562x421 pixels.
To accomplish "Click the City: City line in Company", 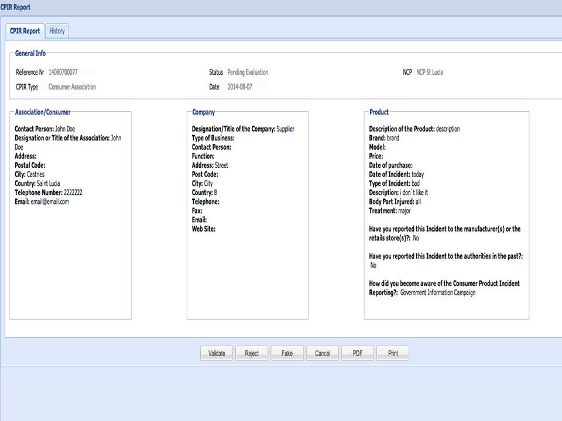I will coord(202,183).
